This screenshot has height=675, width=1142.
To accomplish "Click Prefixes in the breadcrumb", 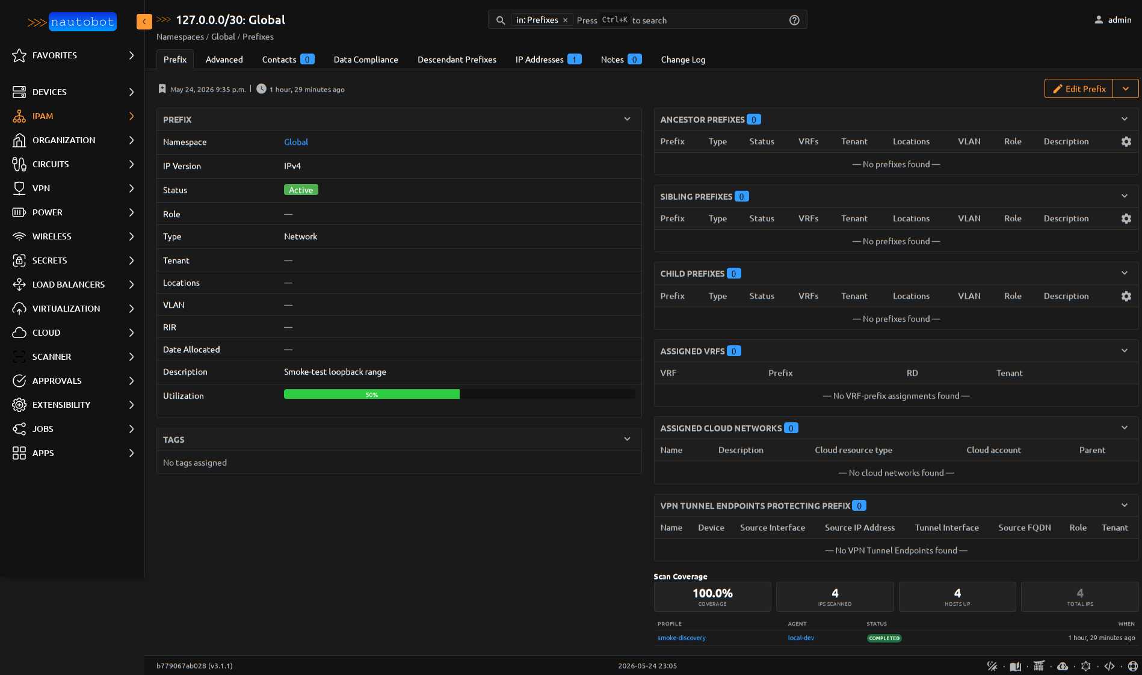I will [x=258, y=37].
